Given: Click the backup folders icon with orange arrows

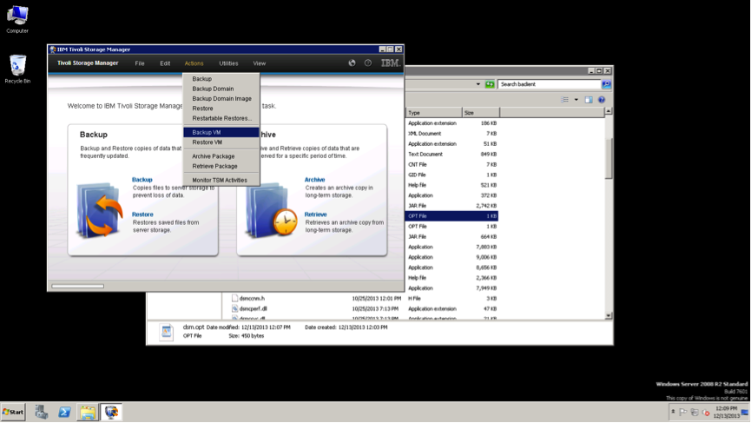Looking at the screenshot, I should [x=100, y=210].
